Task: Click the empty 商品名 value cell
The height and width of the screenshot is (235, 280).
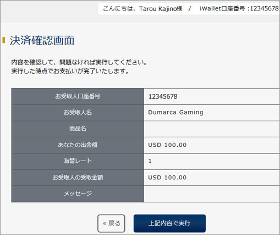Action: pyautogui.click(x=212, y=129)
